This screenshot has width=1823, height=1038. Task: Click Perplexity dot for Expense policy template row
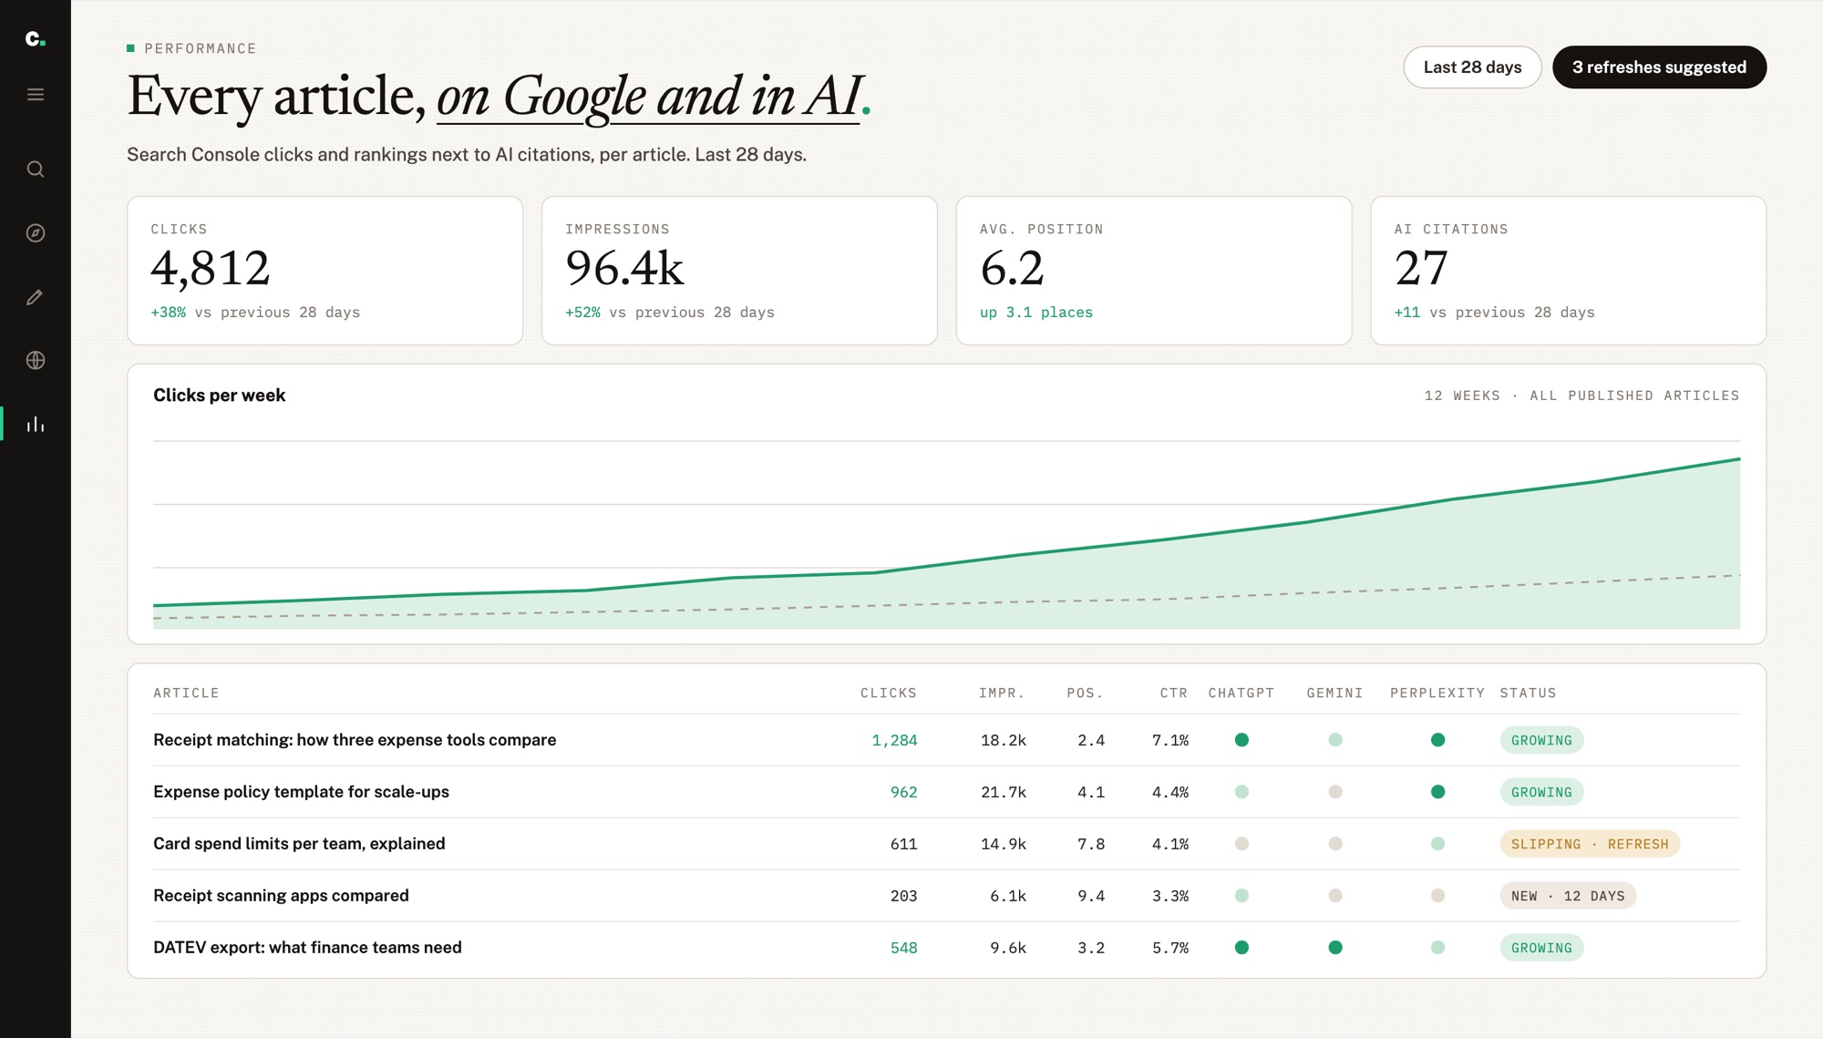[1437, 792]
